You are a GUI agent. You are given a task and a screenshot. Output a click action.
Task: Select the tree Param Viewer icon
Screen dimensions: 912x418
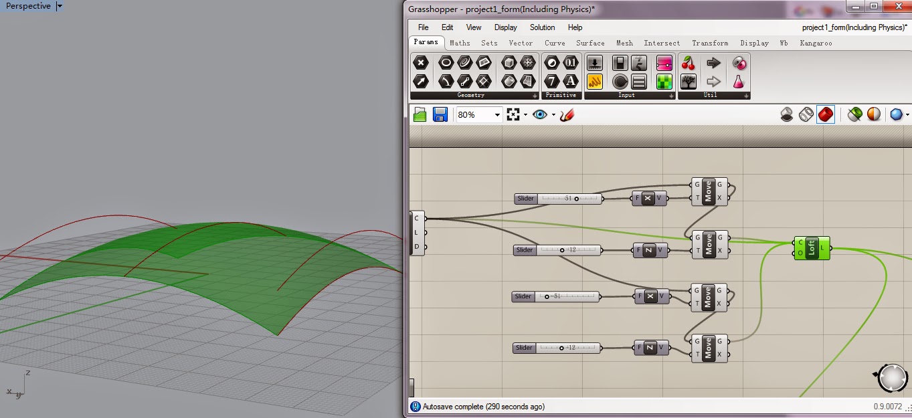[689, 82]
